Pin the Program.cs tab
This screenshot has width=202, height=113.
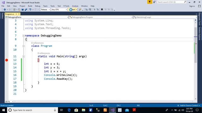16,14
